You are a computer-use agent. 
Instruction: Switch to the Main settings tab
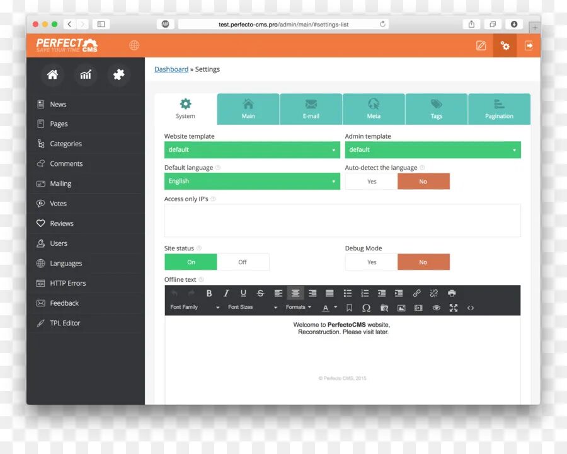pos(248,109)
